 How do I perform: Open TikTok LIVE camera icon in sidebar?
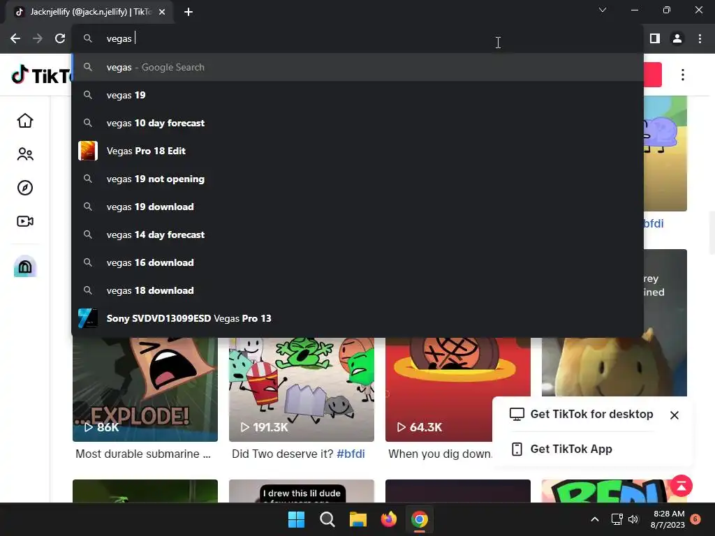point(25,221)
